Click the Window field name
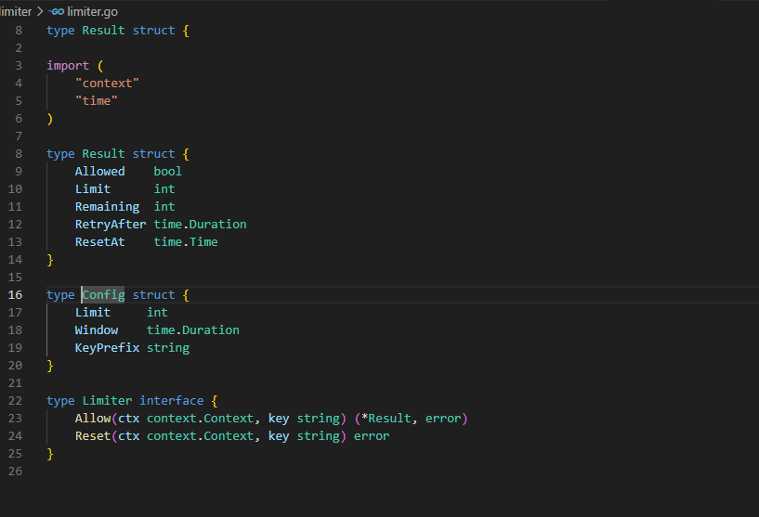This screenshot has width=759, height=517. coord(97,330)
